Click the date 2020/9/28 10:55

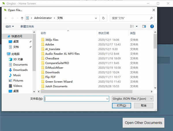click(109, 86)
